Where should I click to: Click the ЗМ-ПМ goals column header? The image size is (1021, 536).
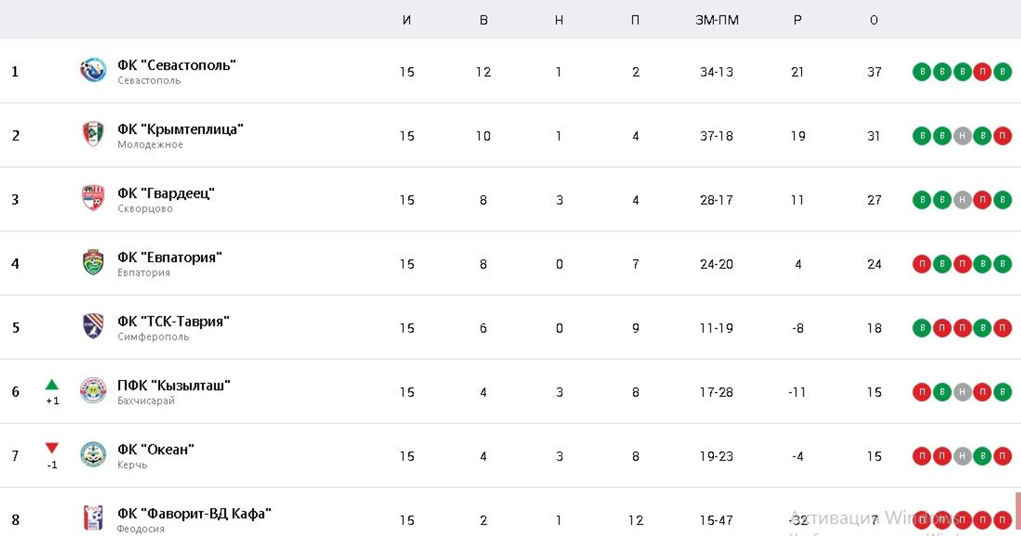tap(717, 20)
